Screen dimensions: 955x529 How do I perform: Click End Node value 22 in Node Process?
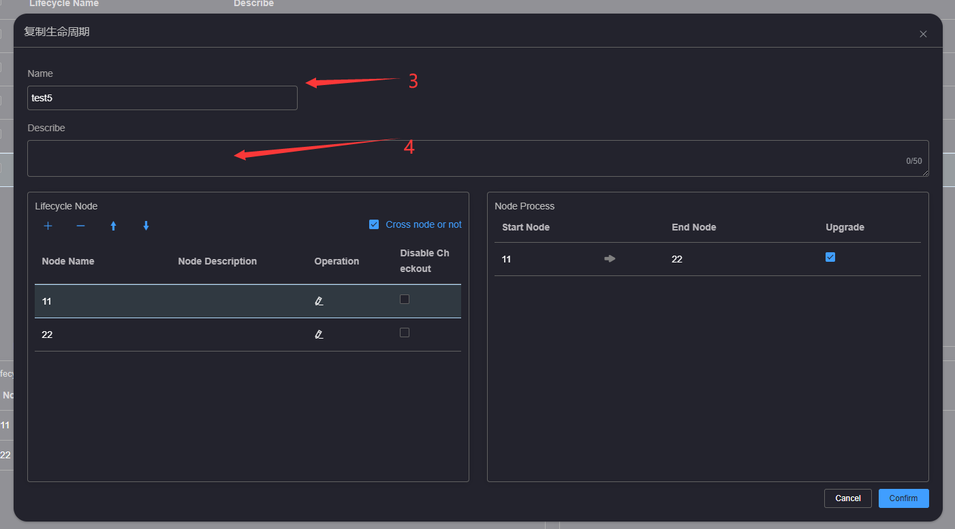[x=677, y=259]
